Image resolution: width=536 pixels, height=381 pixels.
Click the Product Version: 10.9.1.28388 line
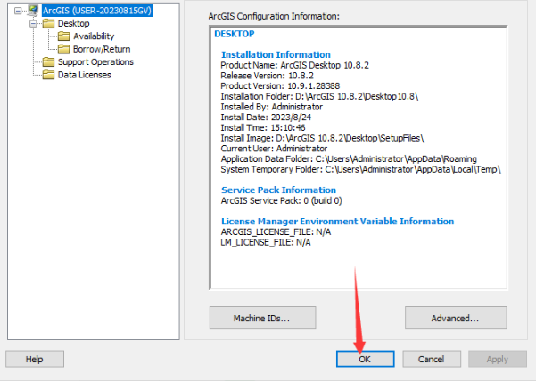pos(280,86)
